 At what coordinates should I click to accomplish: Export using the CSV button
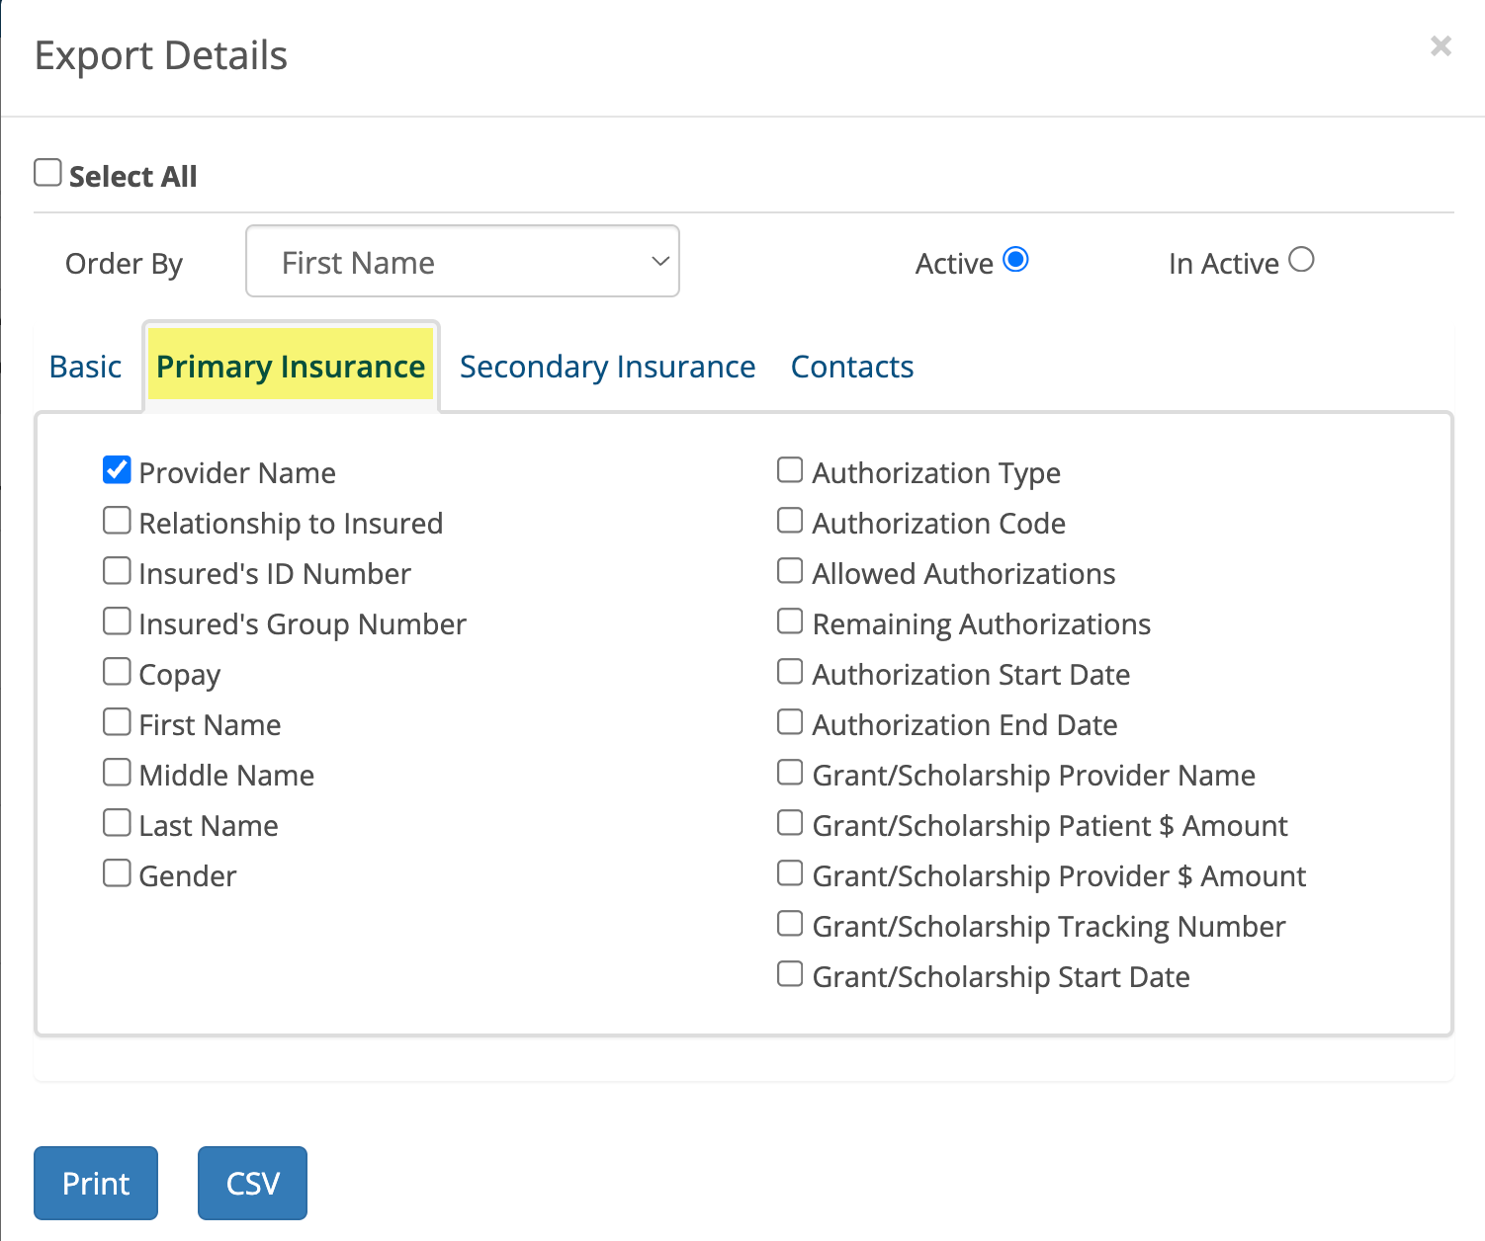[252, 1183]
